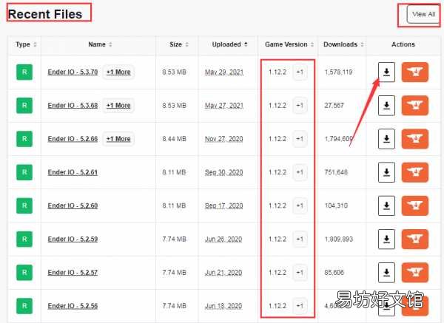Image resolution: width=444 pixels, height=323 pixels.
Task: Download the Ender IO - 5.3.68 file
Action: pyautogui.click(x=386, y=106)
